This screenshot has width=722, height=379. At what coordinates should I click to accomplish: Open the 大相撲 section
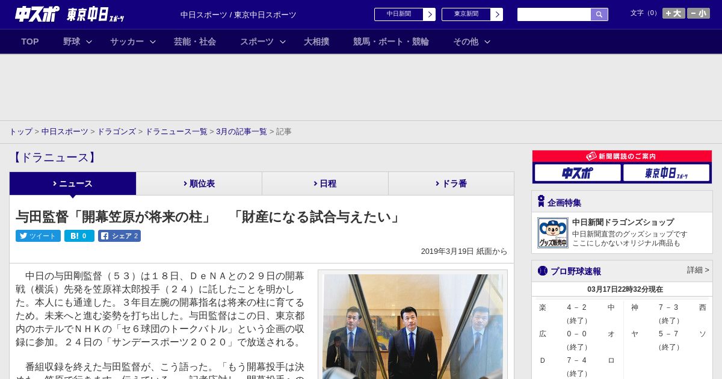316,42
